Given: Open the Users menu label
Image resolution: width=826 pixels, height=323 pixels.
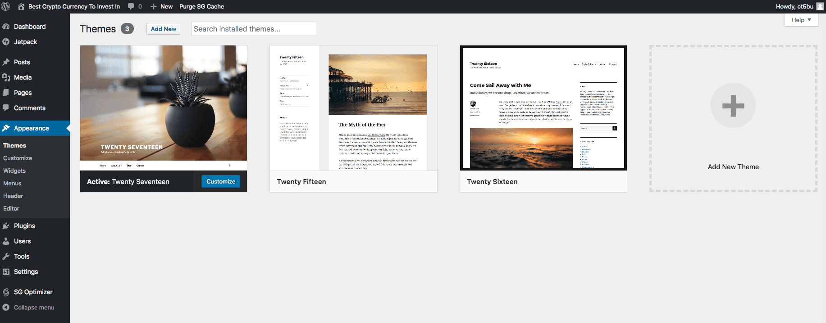Looking at the screenshot, I should [x=23, y=241].
